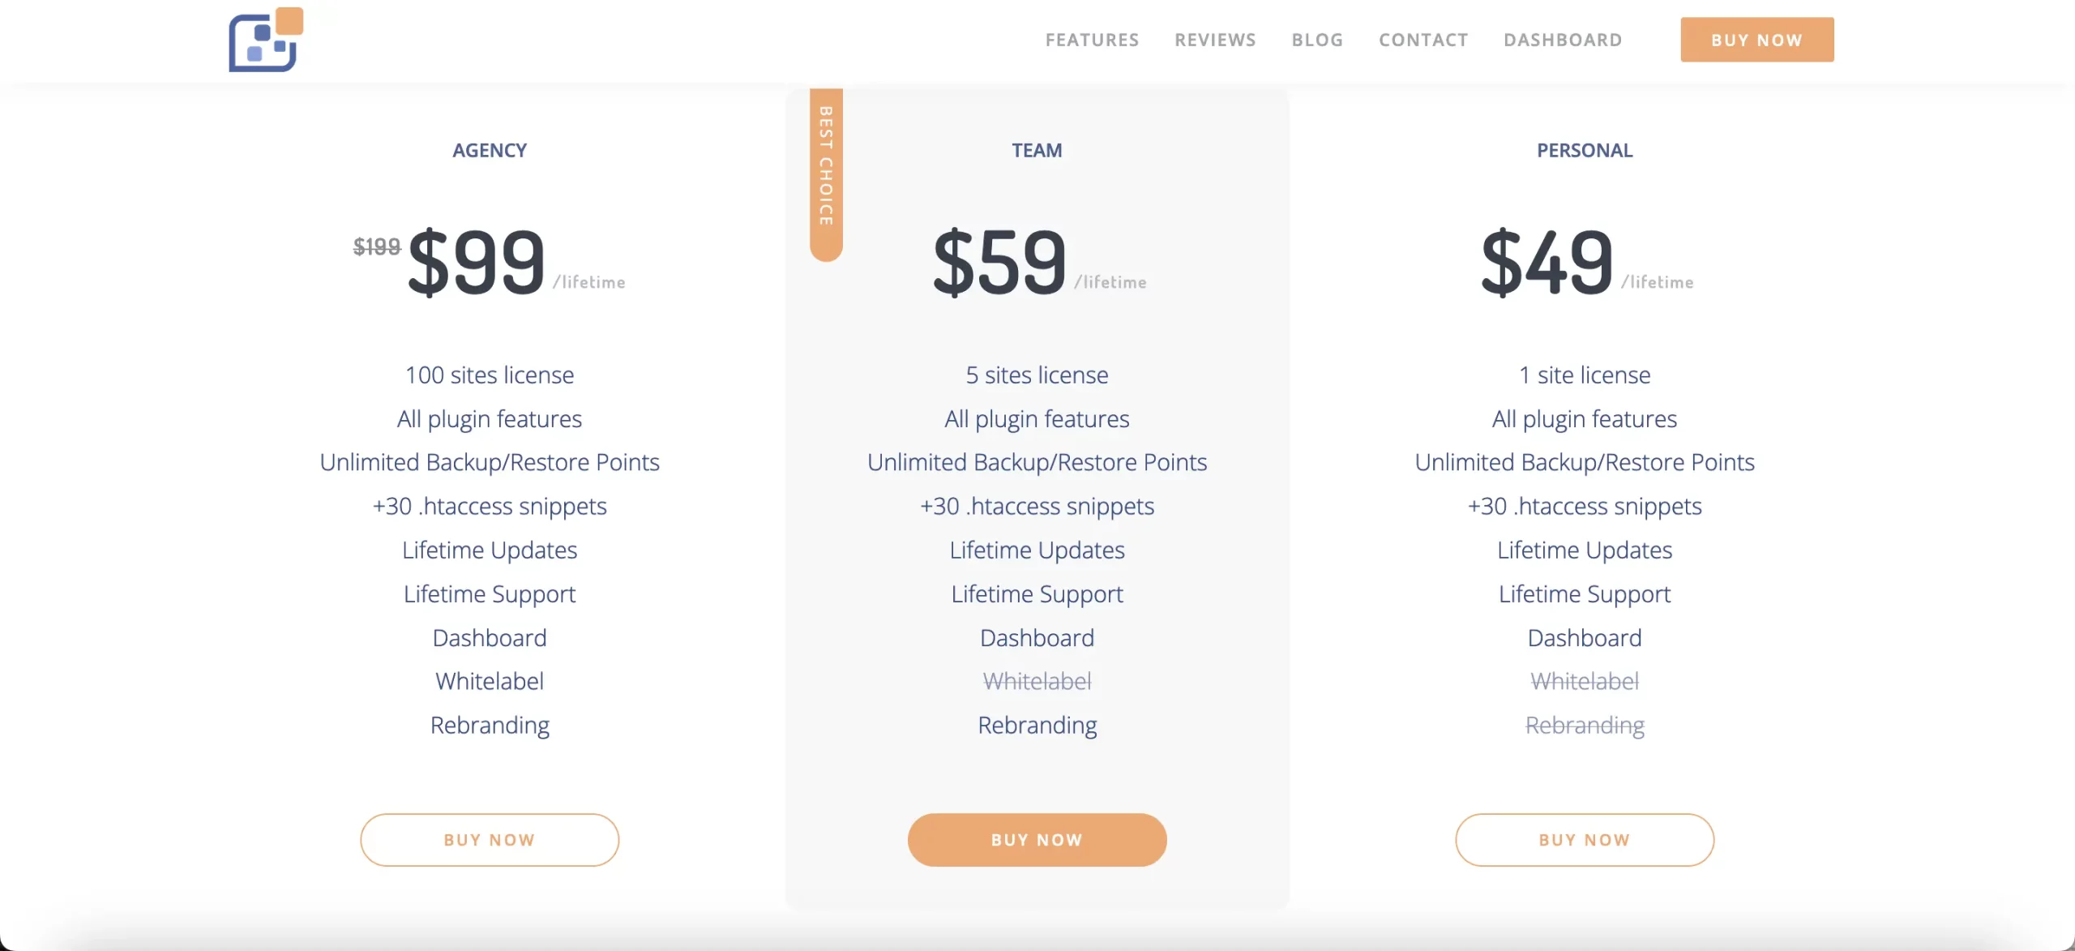This screenshot has width=2075, height=951.
Task: Click the app logo icon top left
Action: click(263, 40)
